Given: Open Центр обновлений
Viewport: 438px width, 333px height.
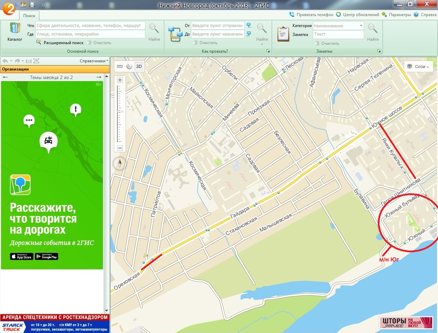Looking at the screenshot, I should click(x=358, y=15).
